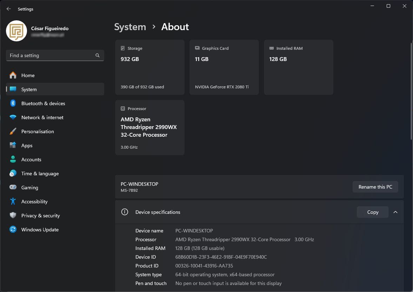Click the Accounts person icon
413x292 pixels.
tap(13, 159)
